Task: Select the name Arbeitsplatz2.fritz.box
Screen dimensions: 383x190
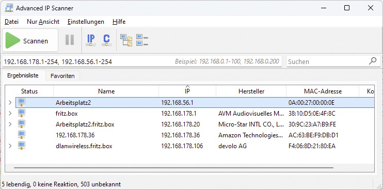Action: (x=85, y=124)
